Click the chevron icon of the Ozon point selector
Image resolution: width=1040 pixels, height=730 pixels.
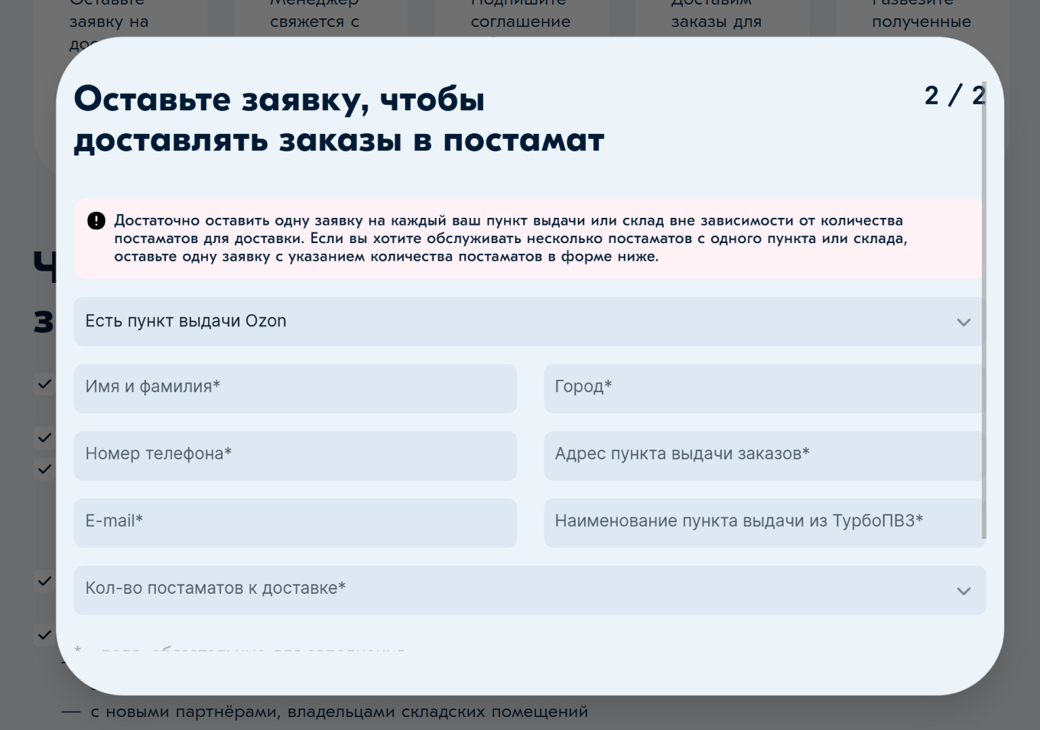(x=964, y=322)
